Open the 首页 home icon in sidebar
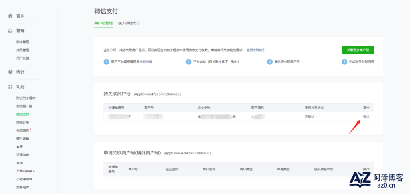 pyautogui.click(x=10, y=16)
